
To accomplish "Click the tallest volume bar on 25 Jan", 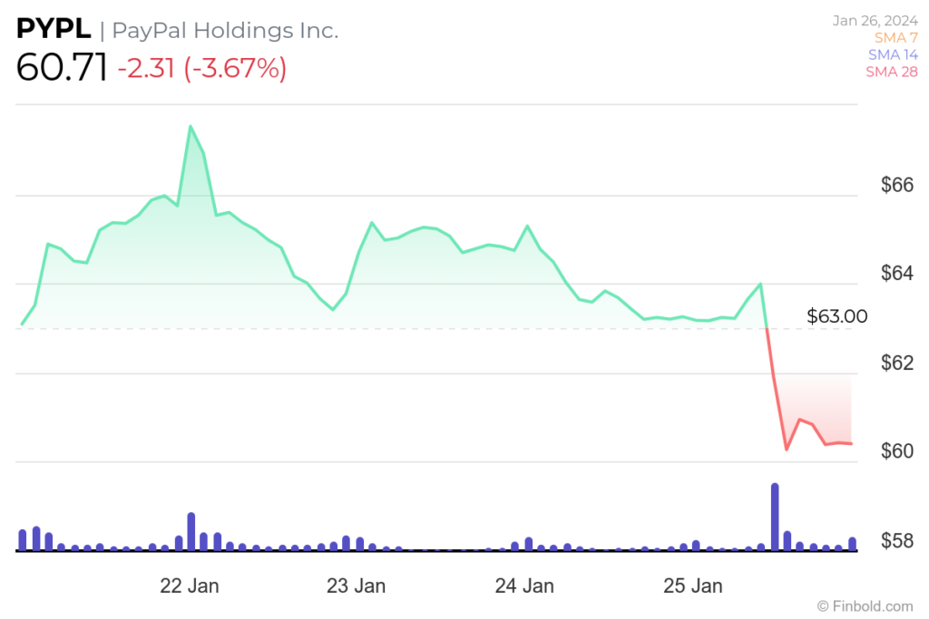I will 775,517.
